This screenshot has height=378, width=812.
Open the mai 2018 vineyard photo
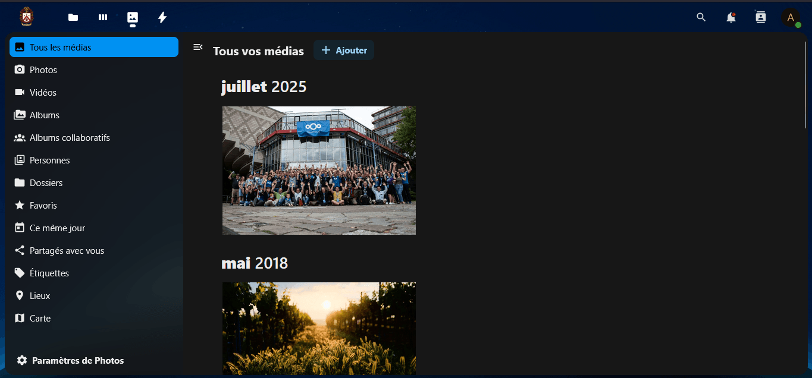[x=319, y=329]
